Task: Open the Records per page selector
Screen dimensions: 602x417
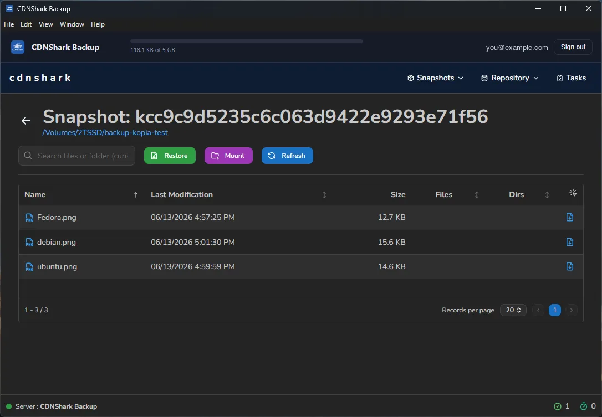Action: point(513,310)
